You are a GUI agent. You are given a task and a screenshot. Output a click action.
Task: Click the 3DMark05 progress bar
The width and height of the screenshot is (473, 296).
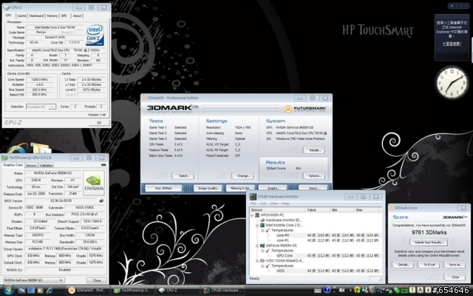click(x=242, y=108)
